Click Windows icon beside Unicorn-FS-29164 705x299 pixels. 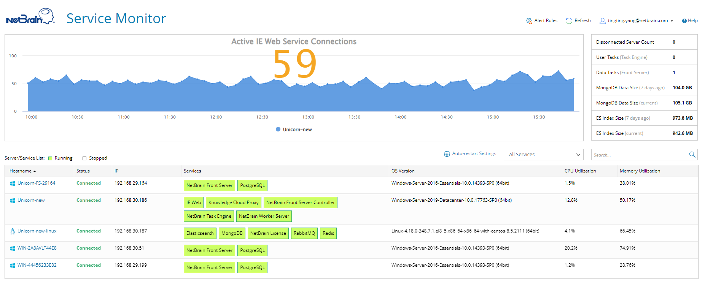point(13,184)
